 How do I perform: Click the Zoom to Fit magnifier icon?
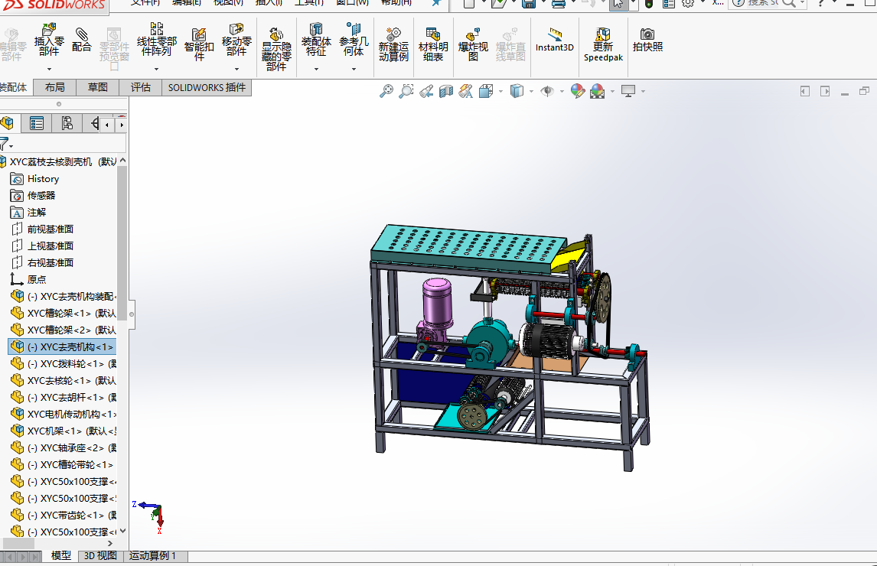pos(386,91)
